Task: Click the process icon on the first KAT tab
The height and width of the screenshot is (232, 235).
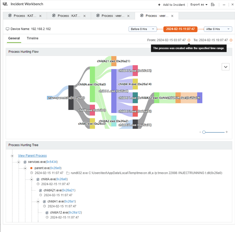Action: tap(10, 15)
